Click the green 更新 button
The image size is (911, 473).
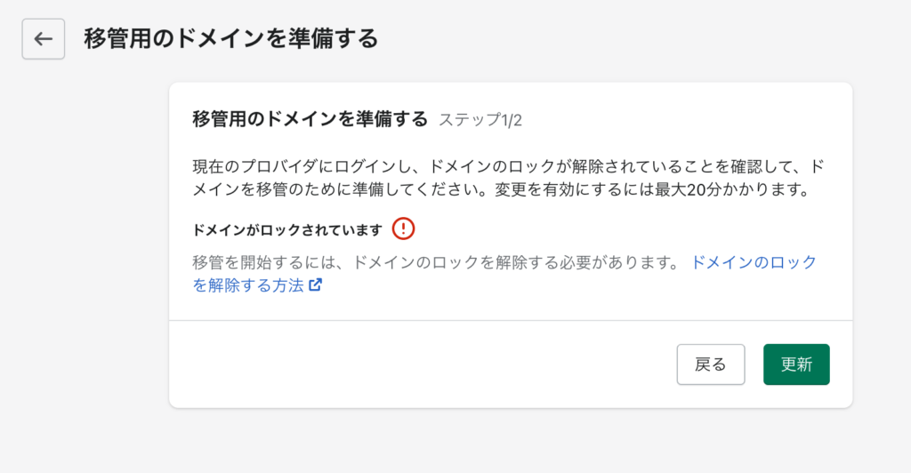[796, 365]
